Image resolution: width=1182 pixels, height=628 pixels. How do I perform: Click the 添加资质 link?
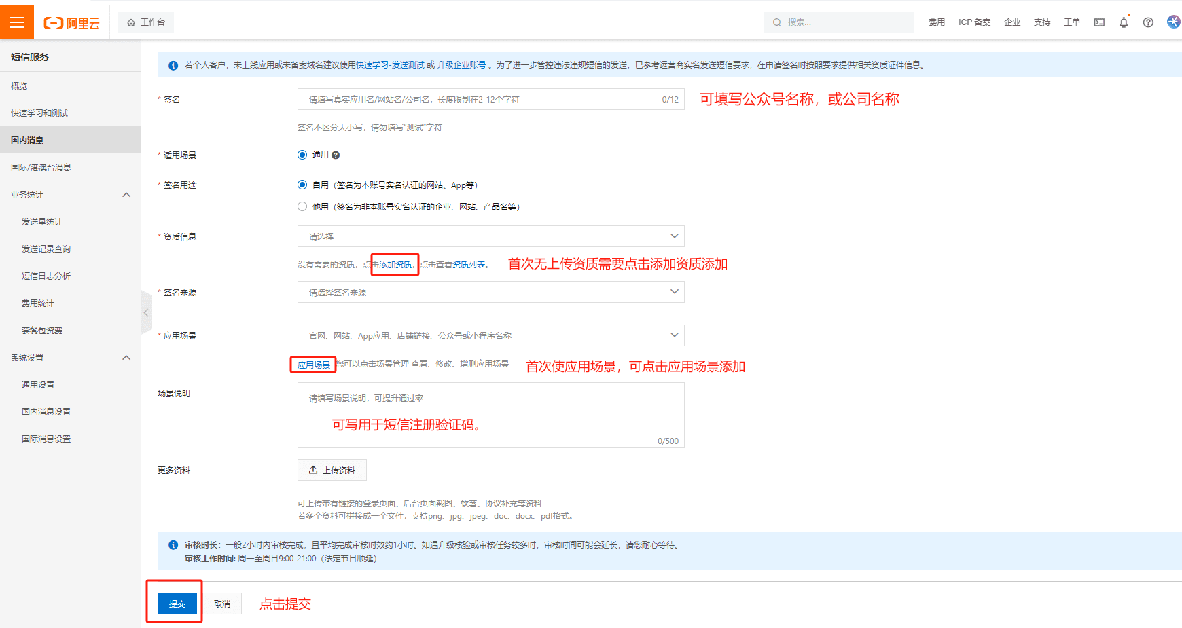[x=395, y=265]
